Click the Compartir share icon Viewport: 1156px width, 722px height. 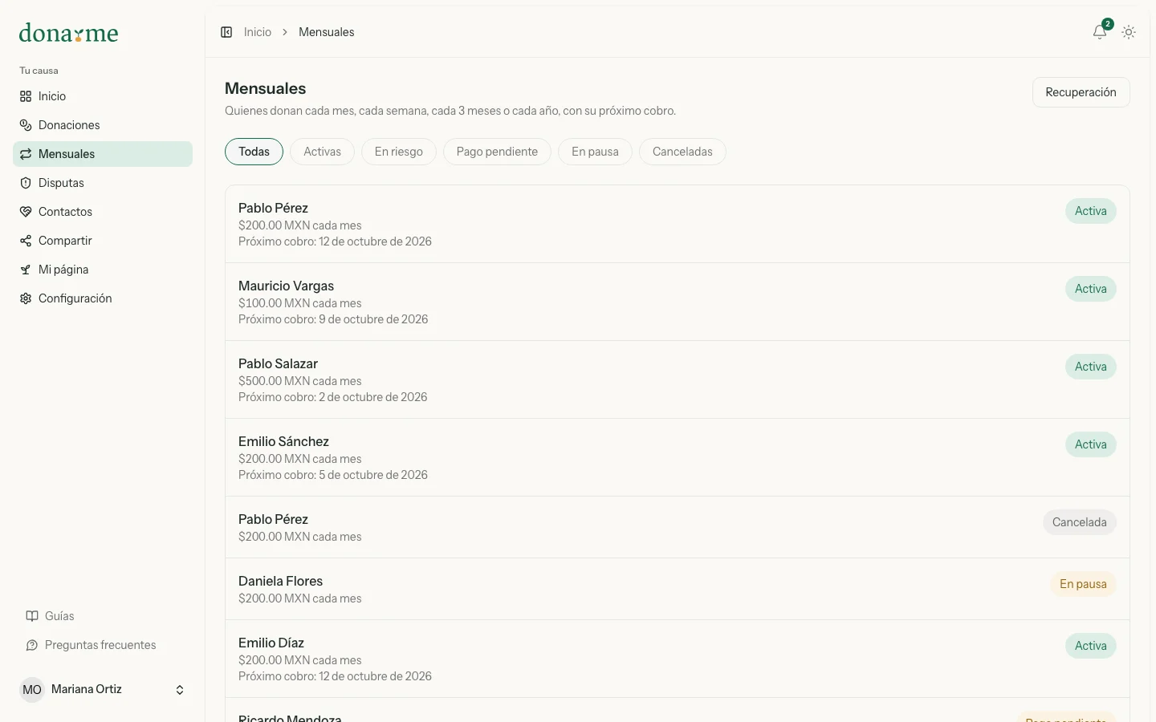pyautogui.click(x=26, y=241)
